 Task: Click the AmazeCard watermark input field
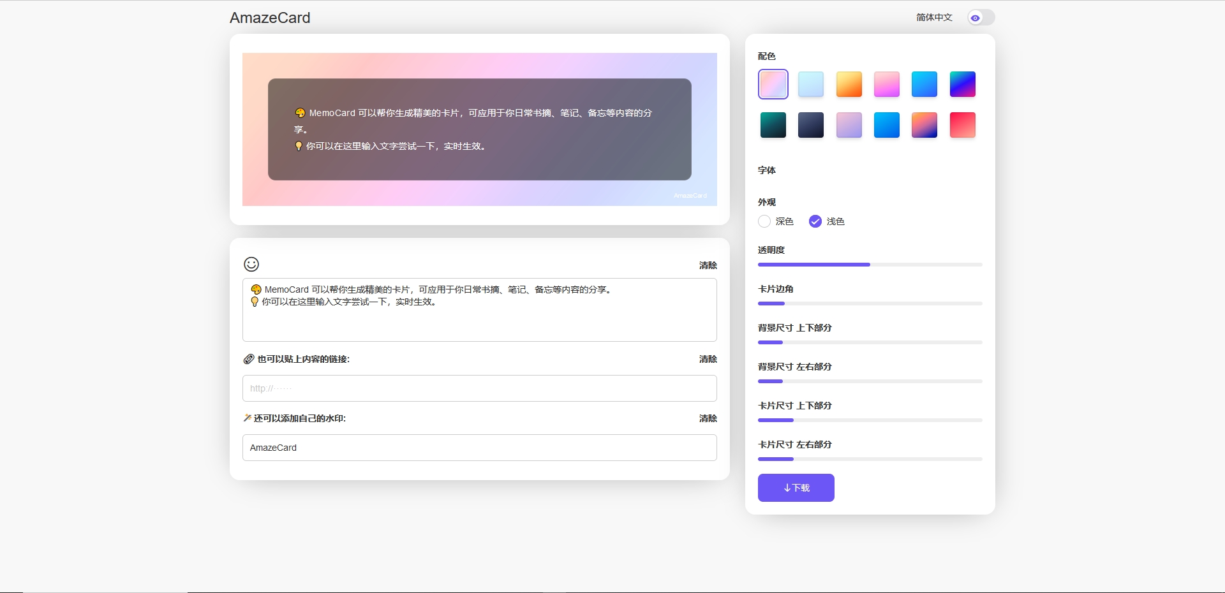point(479,448)
